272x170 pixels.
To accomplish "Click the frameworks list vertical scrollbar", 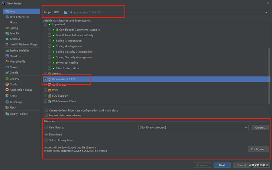I will (x=269, y=76).
